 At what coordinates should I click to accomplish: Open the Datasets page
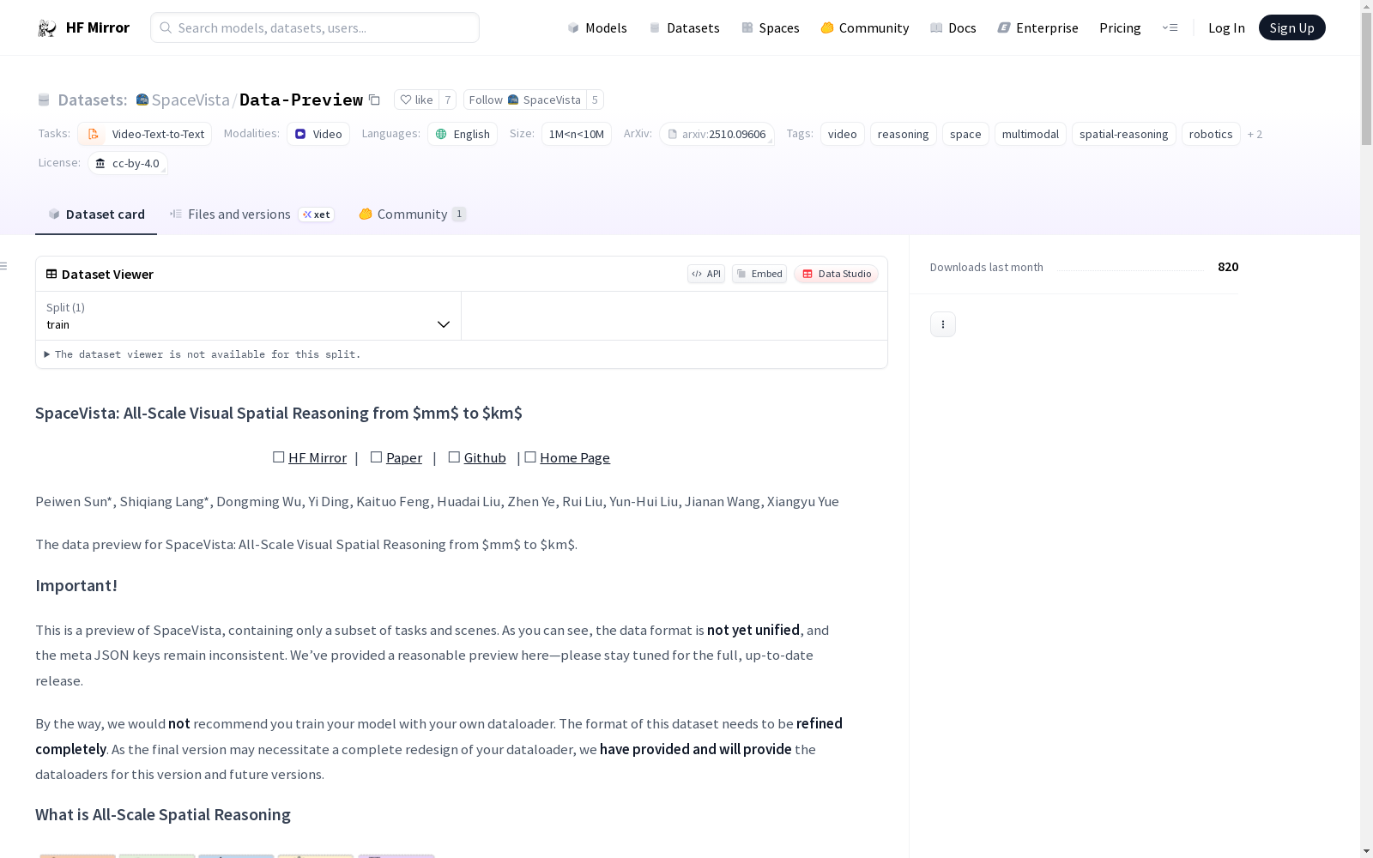pos(684,27)
